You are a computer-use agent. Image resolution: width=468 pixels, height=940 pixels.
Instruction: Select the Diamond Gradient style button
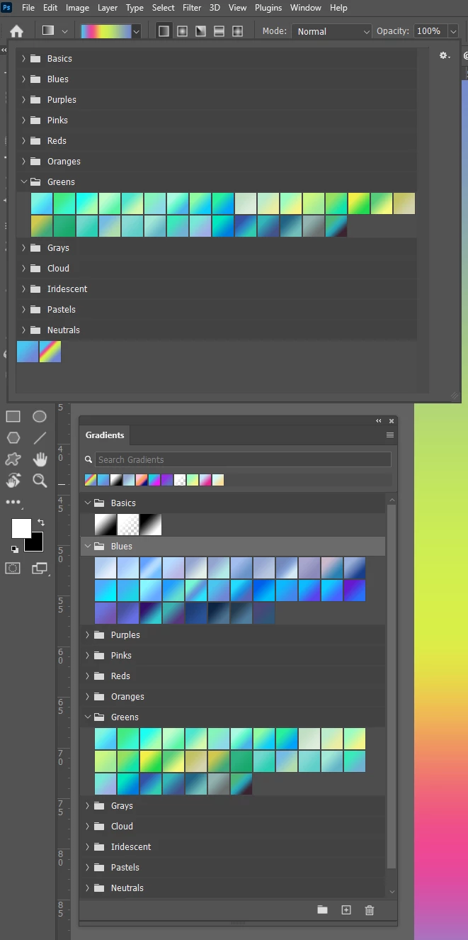coord(237,31)
